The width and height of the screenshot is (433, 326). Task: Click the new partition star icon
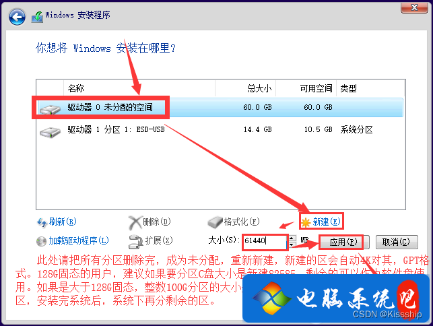(306, 222)
